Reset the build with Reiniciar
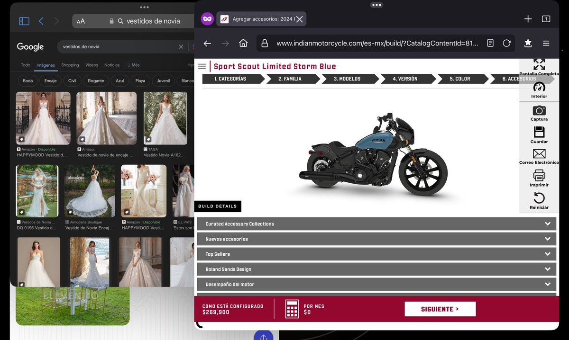Screen dimensions: 569x340 pyautogui.click(x=539, y=201)
